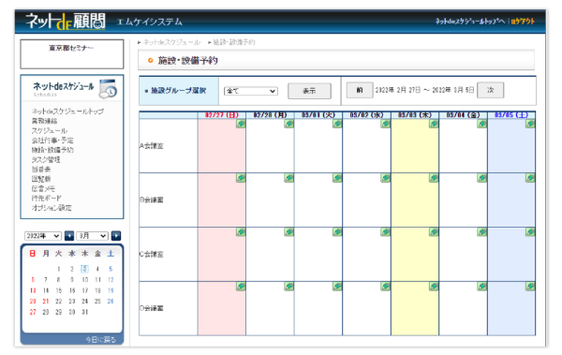Go to next month with right arrow
This screenshot has height=355, width=562.
(x=116, y=236)
